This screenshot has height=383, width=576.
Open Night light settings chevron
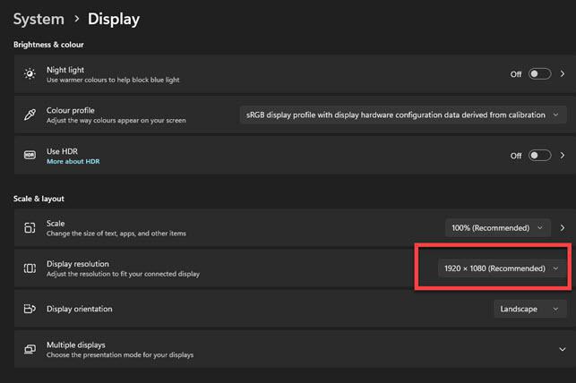tap(563, 74)
